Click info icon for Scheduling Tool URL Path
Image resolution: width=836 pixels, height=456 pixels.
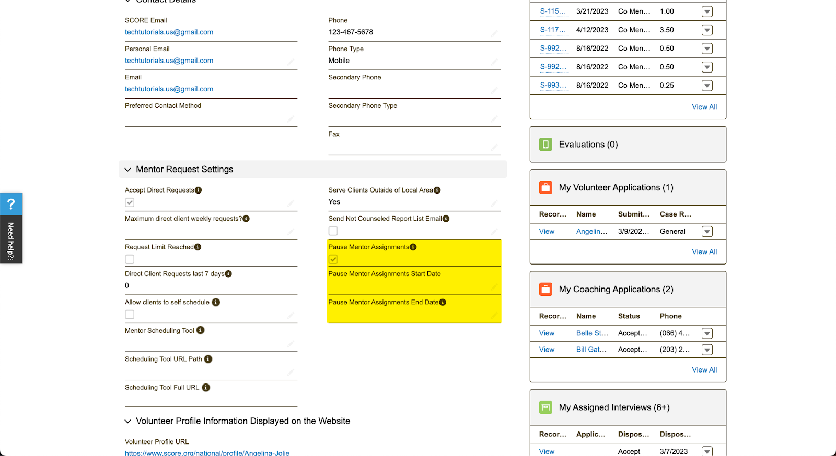click(x=208, y=359)
